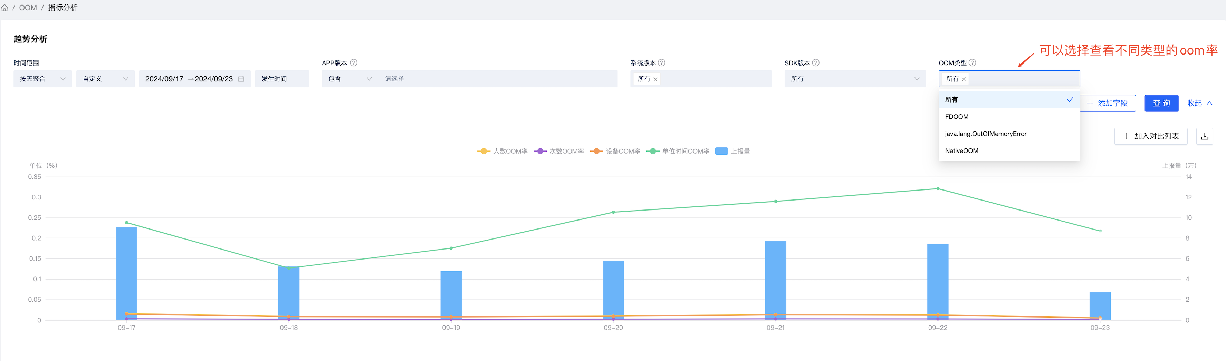Show the SDK版本 help tooltip icon

pos(816,63)
